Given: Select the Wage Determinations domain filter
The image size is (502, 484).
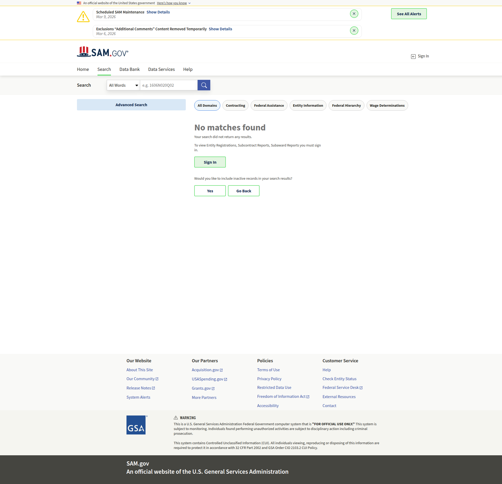Looking at the screenshot, I should (387, 105).
